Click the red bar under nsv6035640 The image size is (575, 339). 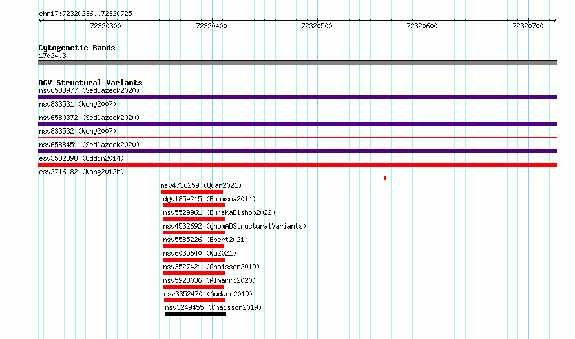194,260
